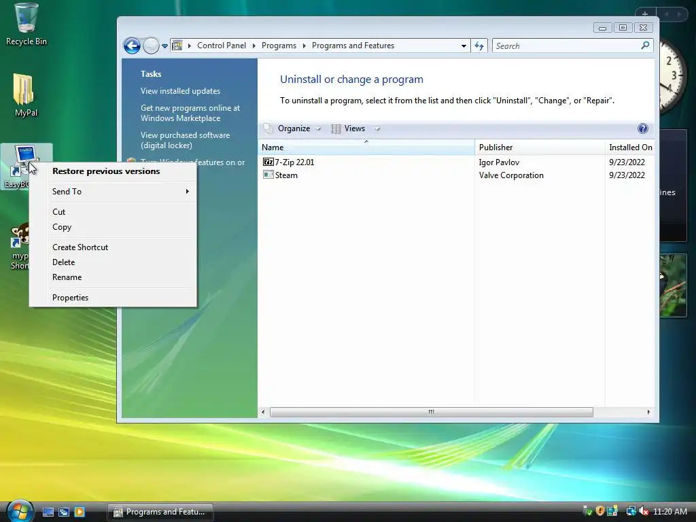Click the Back arrow in Programs window
The width and height of the screenshot is (696, 522).
(x=133, y=46)
